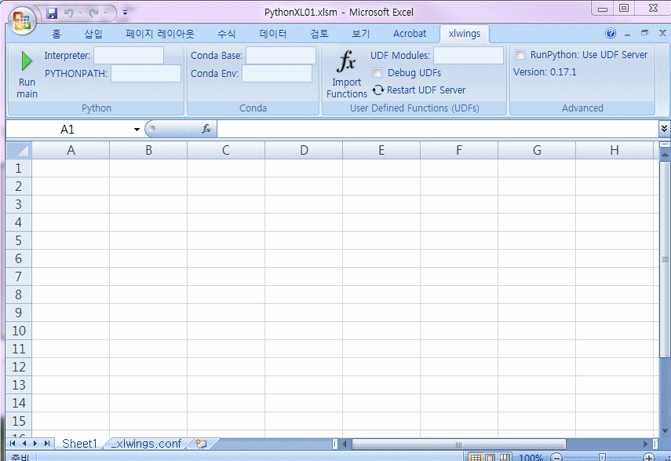Open the 삽입 ribbon tab
The height and width of the screenshot is (461, 671).
(x=93, y=34)
